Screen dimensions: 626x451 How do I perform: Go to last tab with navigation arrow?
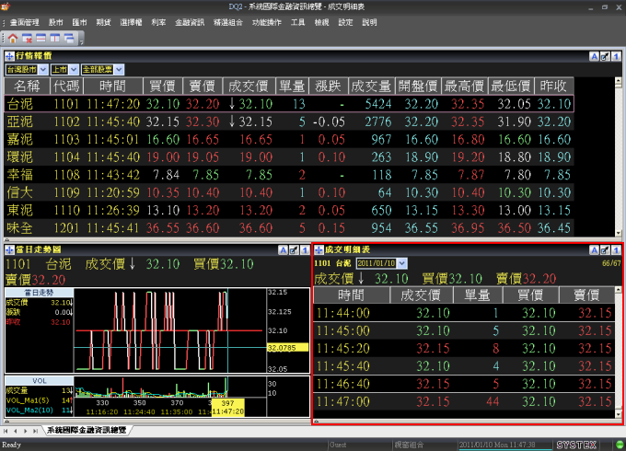point(35,431)
